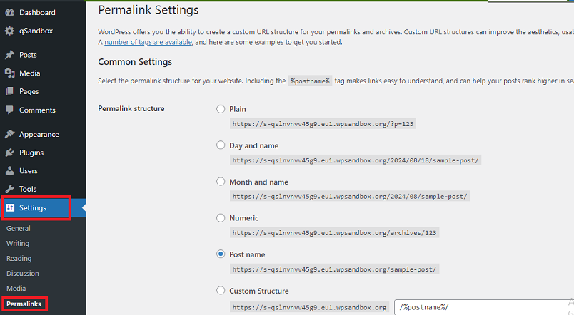This screenshot has width=574, height=315.
Task: Click the qSandbox gear icon
Action: (x=9, y=31)
